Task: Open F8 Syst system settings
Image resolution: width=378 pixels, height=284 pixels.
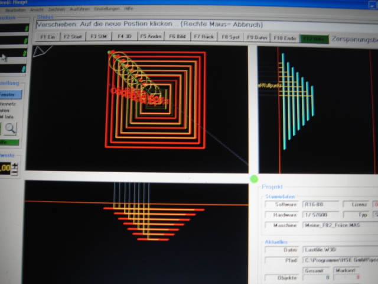Action: click(230, 37)
